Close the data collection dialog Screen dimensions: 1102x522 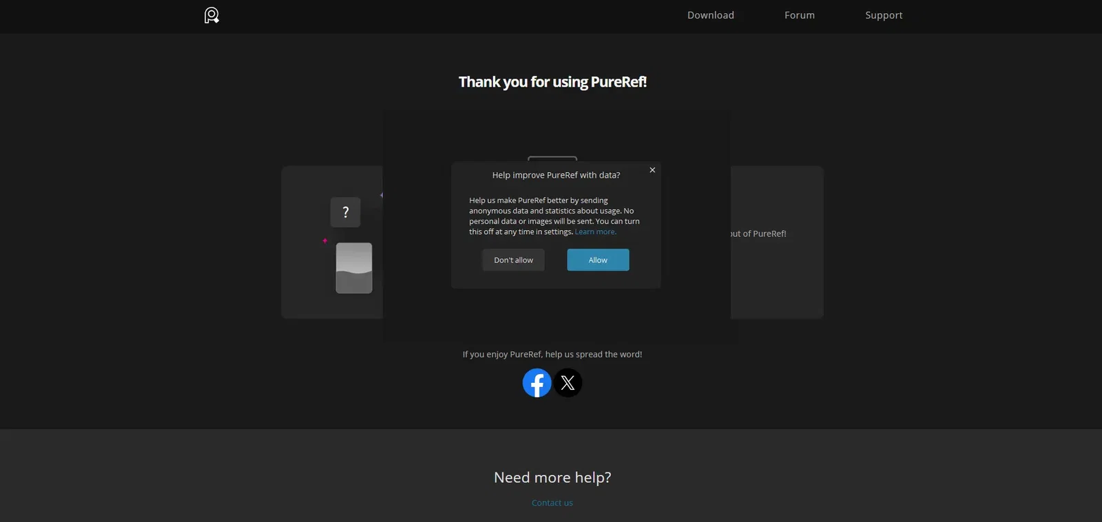click(652, 170)
